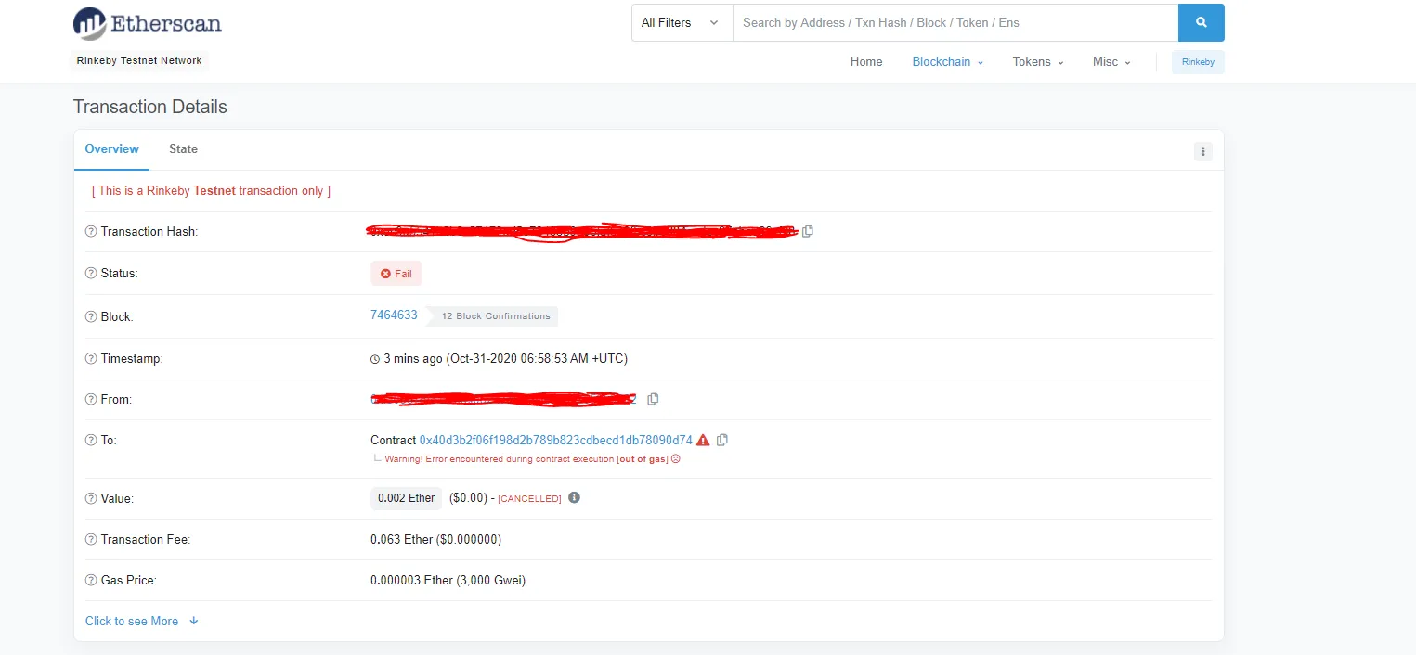Focus the search by address input field

coord(955,22)
